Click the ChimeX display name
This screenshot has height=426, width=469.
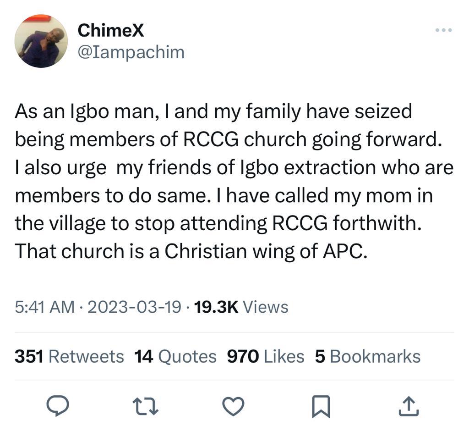coord(111,30)
